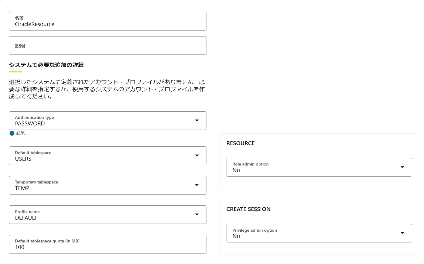This screenshot has width=424, height=264.
Task: Click the arrow icon in Temporary tablespace
Action: (197, 185)
